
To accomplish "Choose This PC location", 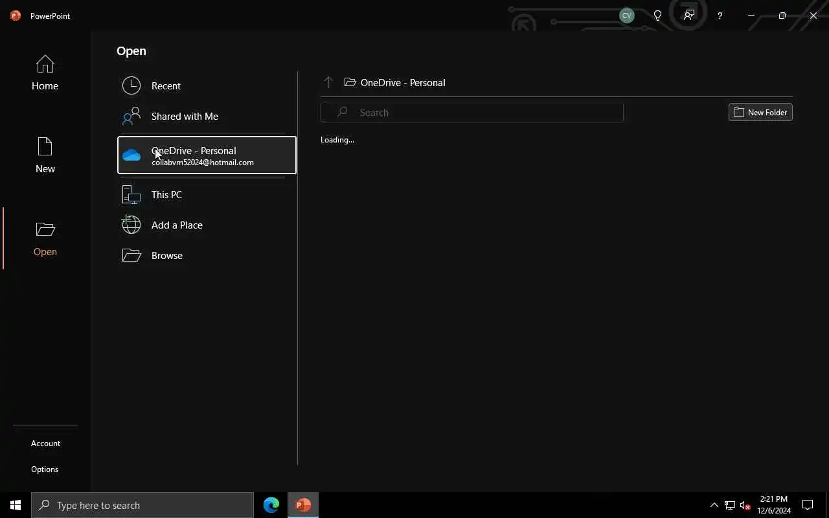I will [x=207, y=194].
